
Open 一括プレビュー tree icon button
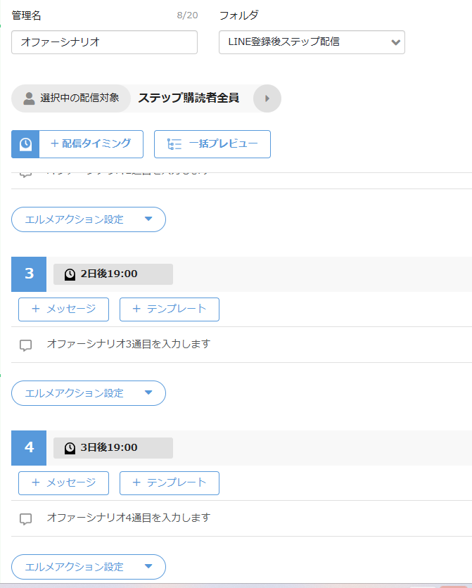point(174,144)
